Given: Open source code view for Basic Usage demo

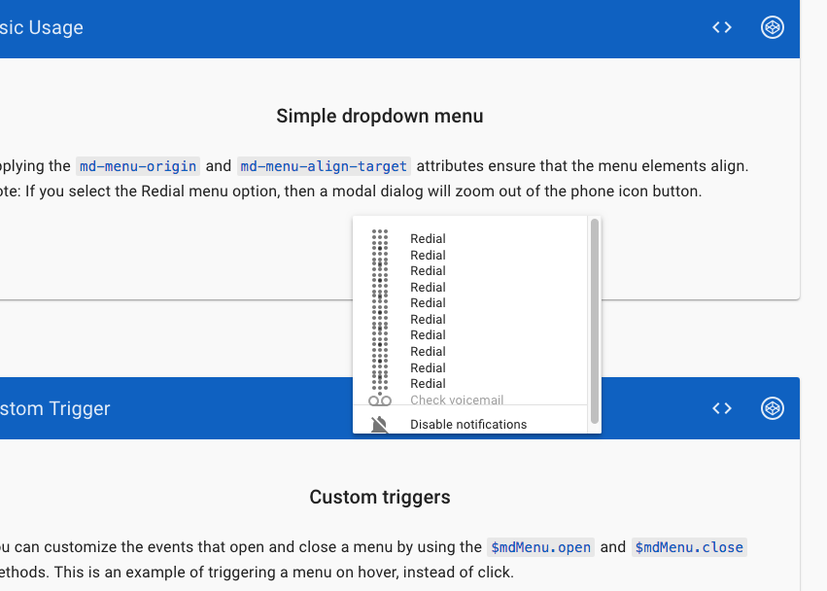Looking at the screenshot, I should tap(721, 27).
